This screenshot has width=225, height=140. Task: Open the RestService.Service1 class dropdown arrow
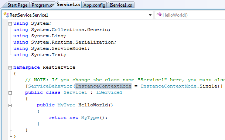[150, 15]
